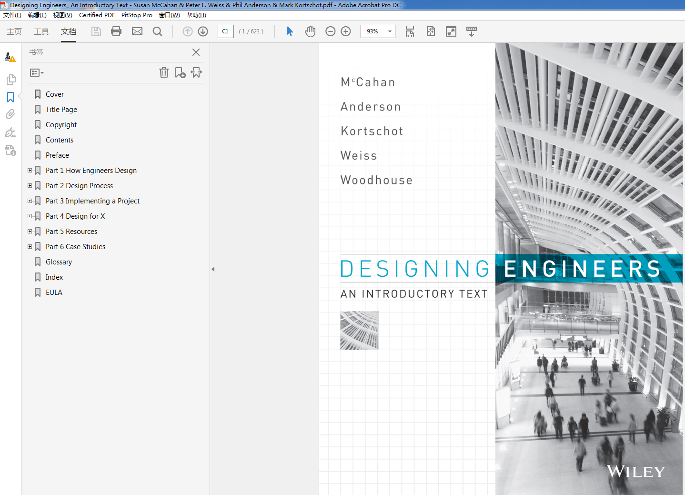Screen dimensions: 685x495
Task: Go to next page arrow
Action: pyautogui.click(x=203, y=31)
